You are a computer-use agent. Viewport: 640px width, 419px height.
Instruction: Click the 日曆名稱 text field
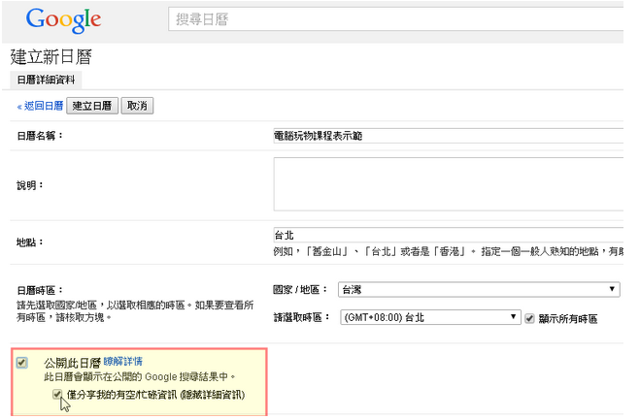click(x=447, y=136)
